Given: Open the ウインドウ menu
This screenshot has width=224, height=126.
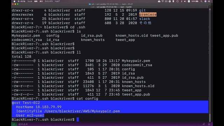Looking at the screenshot, I should coord(49,1).
